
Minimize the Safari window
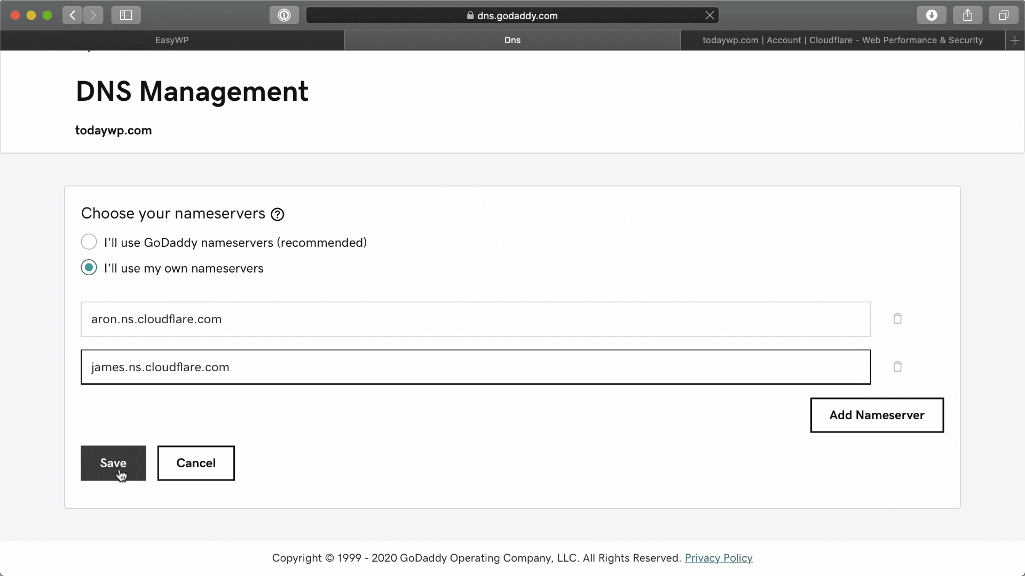[x=31, y=15]
